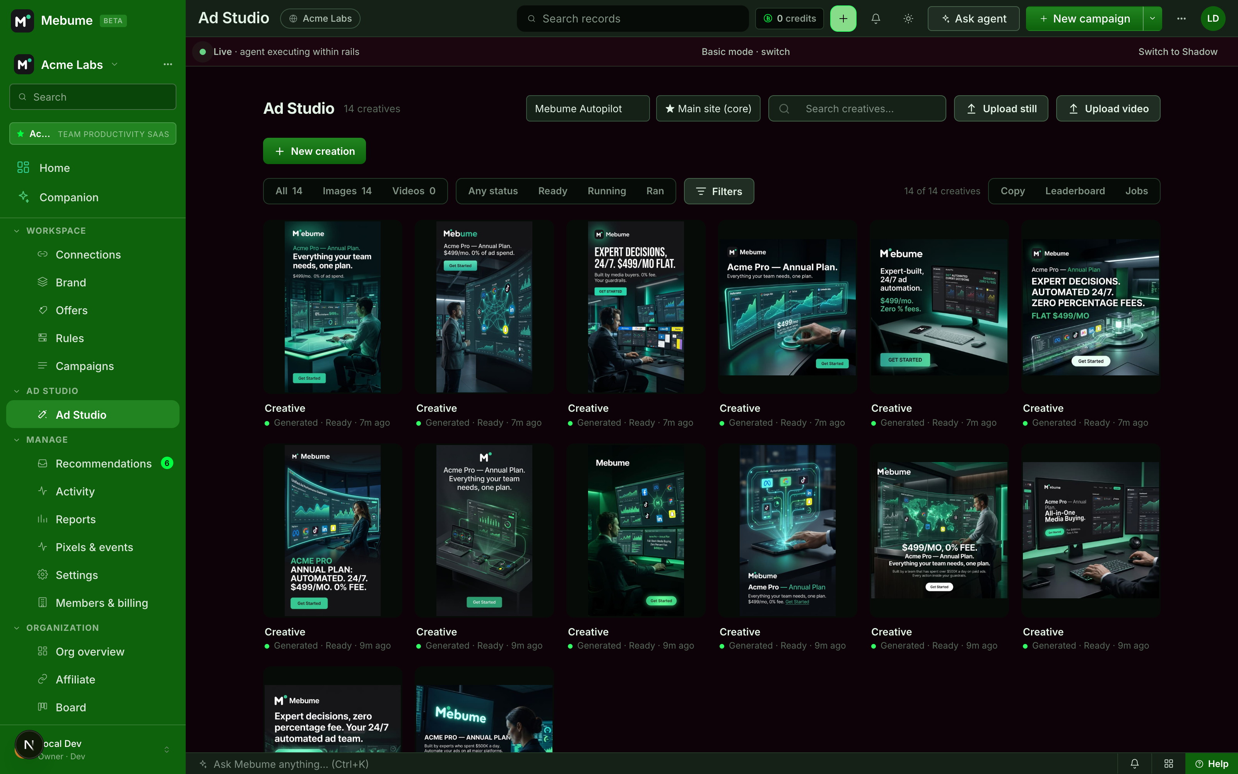Select the Videos 0 filter
The height and width of the screenshot is (774, 1238).
[413, 191]
